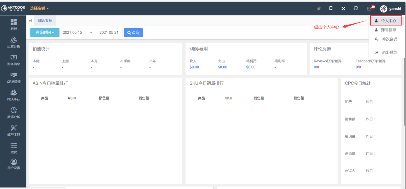Screen dimensions: 406x189
Task: Open the 选择店铺 dropdown
Action: (x=39, y=8)
